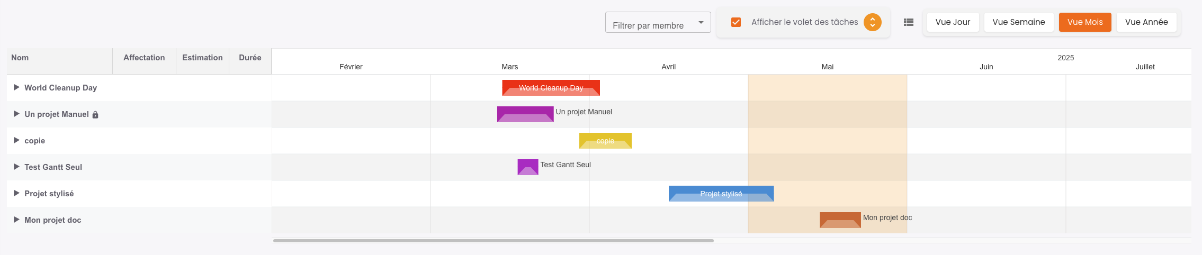Toggle the 'Afficher le volet des tâches' checkbox
The height and width of the screenshot is (255, 1202).
(x=736, y=22)
